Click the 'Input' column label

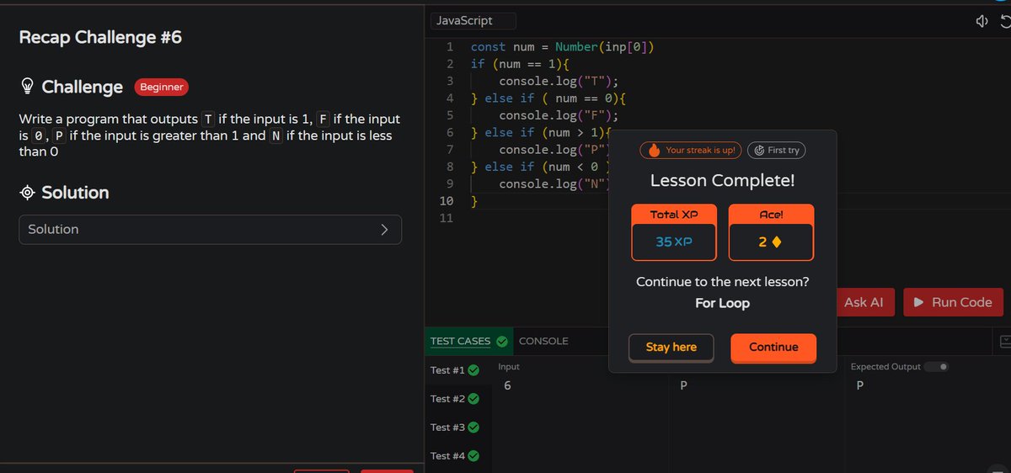click(509, 367)
